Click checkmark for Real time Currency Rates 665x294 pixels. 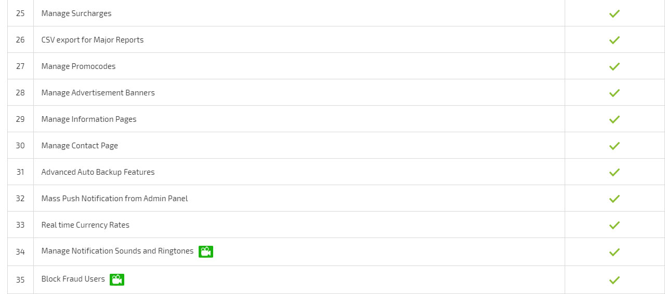(615, 225)
